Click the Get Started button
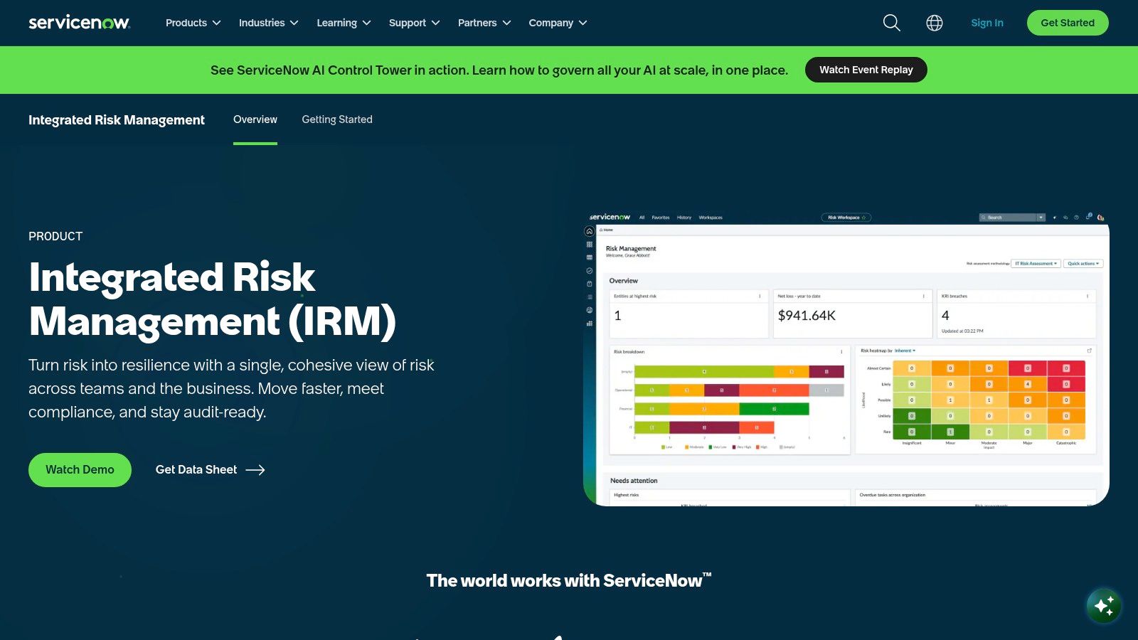 tap(1068, 23)
